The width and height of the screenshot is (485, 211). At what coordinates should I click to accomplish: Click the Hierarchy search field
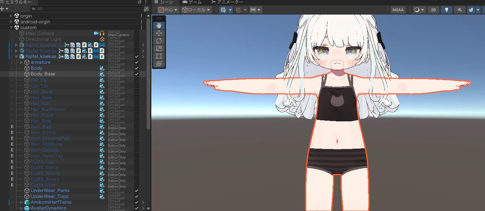[x=86, y=9]
